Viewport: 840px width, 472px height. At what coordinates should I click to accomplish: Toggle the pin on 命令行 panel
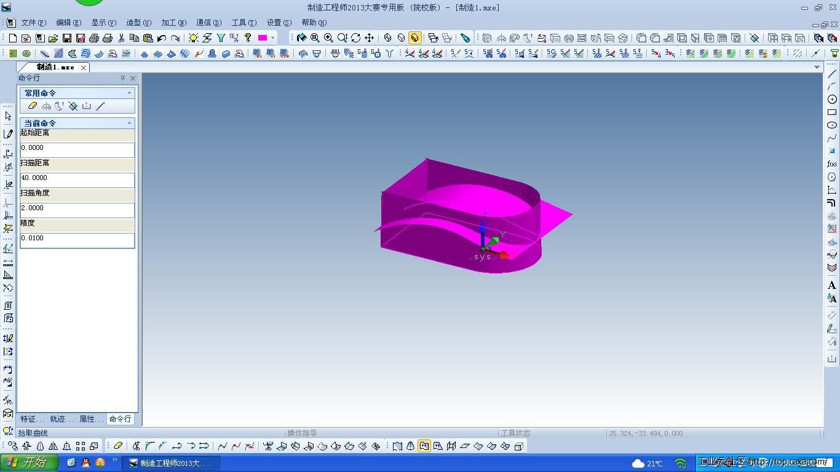[122, 78]
